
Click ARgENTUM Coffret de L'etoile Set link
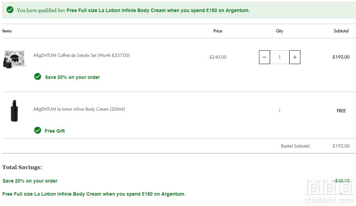[x=81, y=55]
